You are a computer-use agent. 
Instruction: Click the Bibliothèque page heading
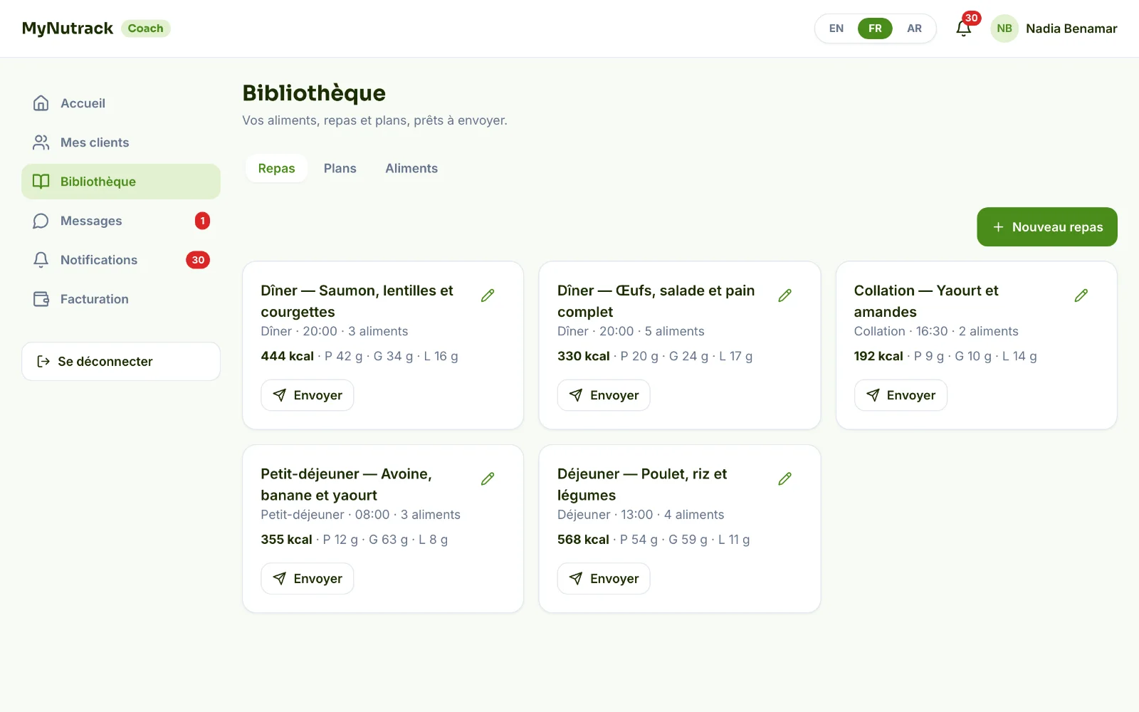[x=314, y=93]
